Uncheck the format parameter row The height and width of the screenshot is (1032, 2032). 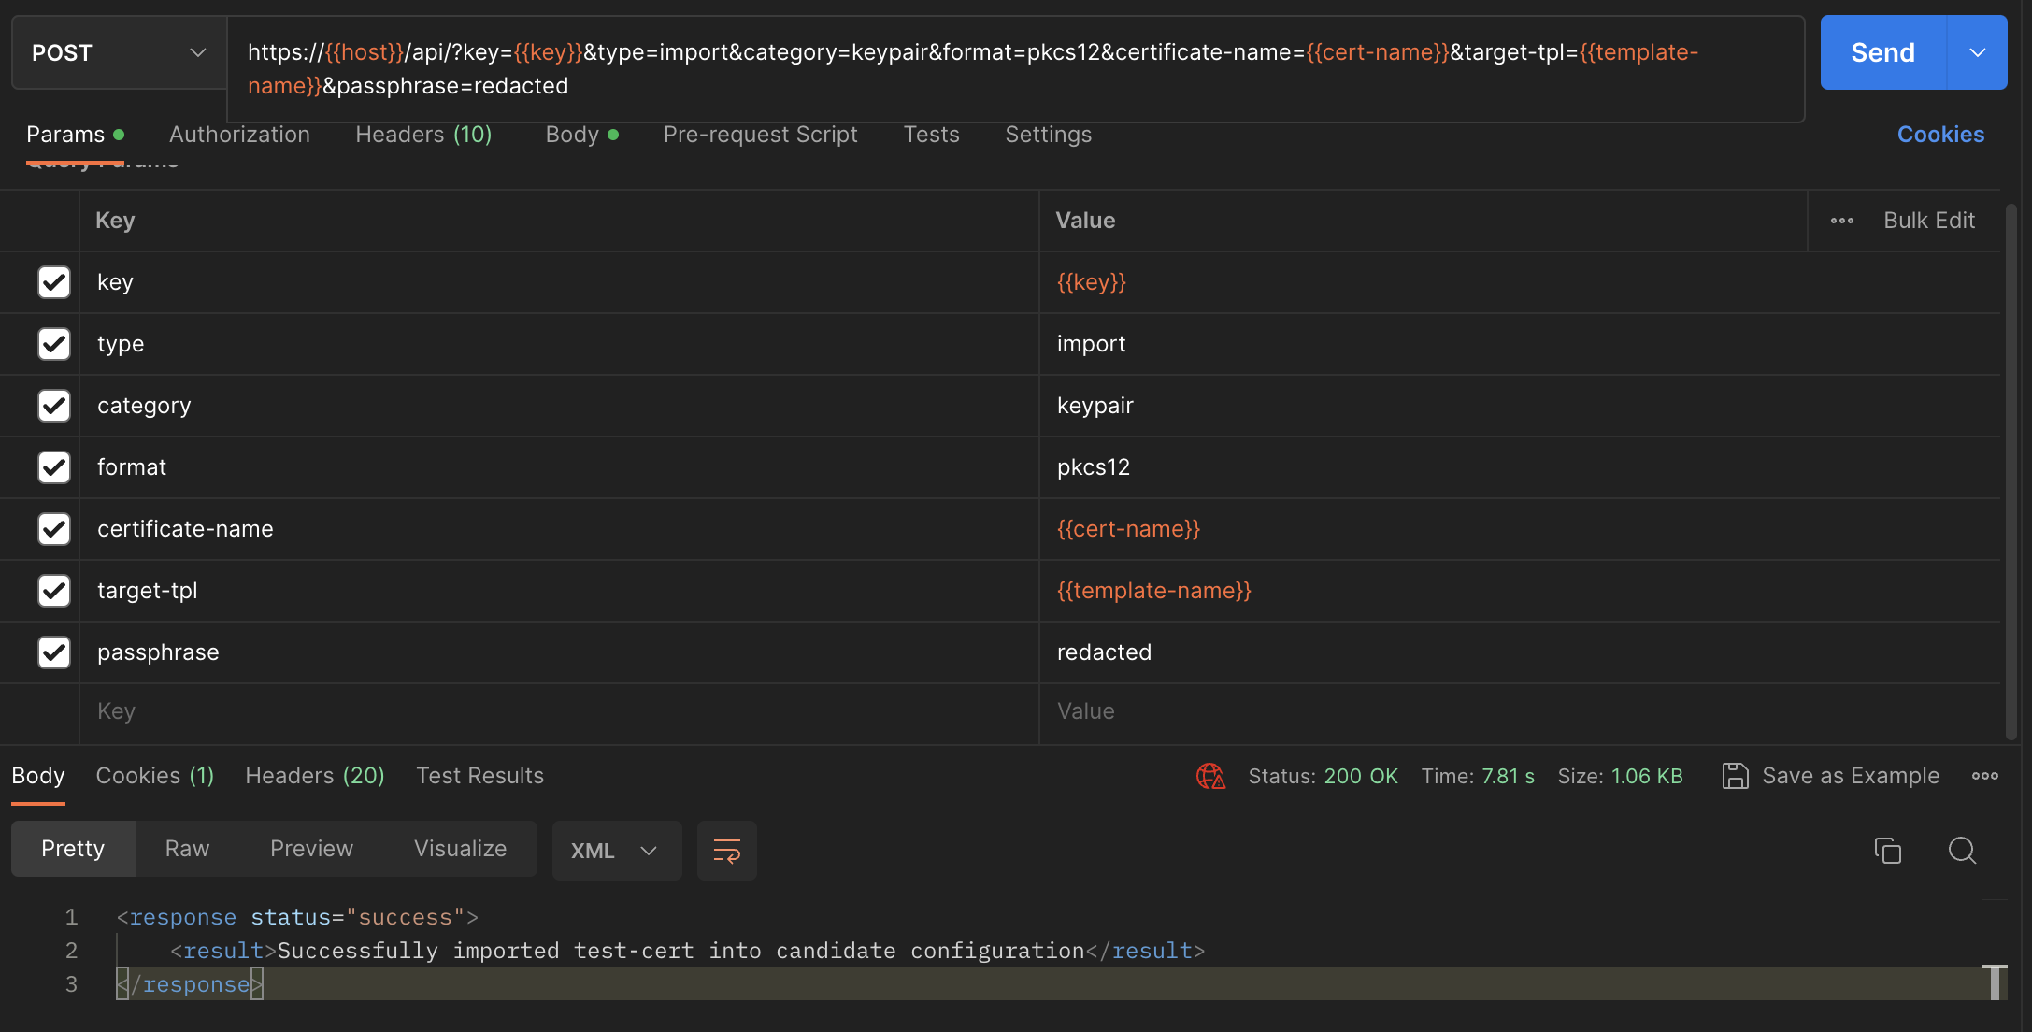click(53, 467)
